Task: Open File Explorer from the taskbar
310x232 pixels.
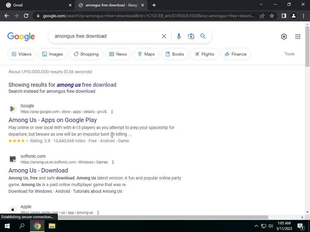Action: click(x=52, y=226)
